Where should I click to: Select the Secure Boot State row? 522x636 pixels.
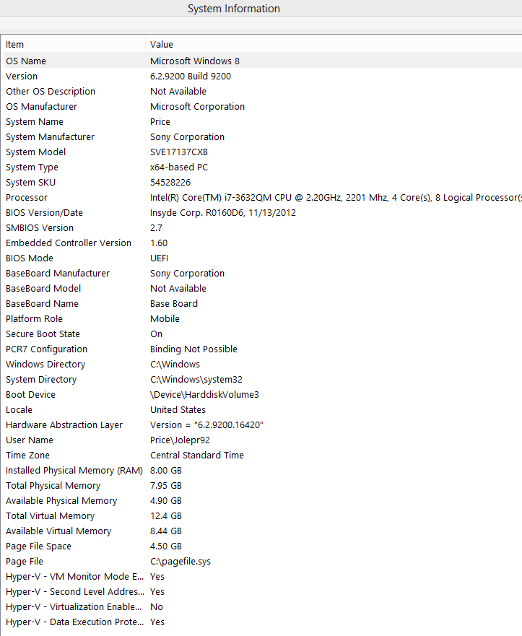click(x=43, y=334)
